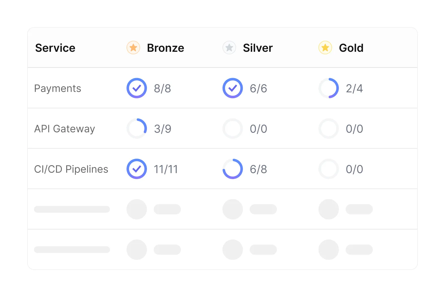Select the Payments Silver completed checkmark
Viewport: 445px width, 297px height.
click(x=233, y=88)
